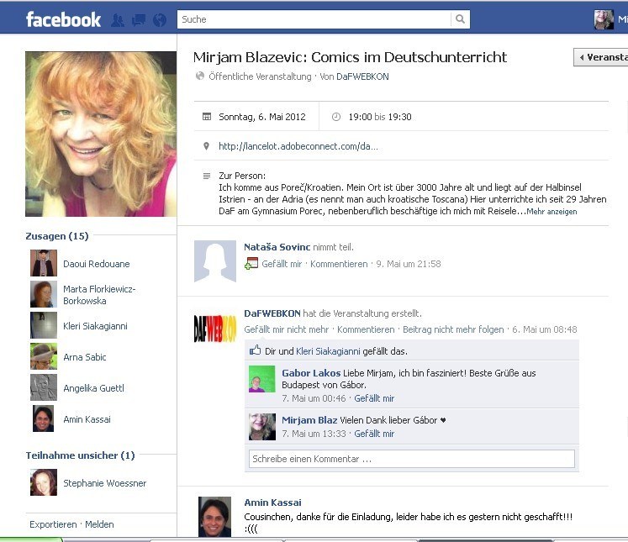Click the calendar icon beside the event date
The image size is (628, 542).
point(207,117)
